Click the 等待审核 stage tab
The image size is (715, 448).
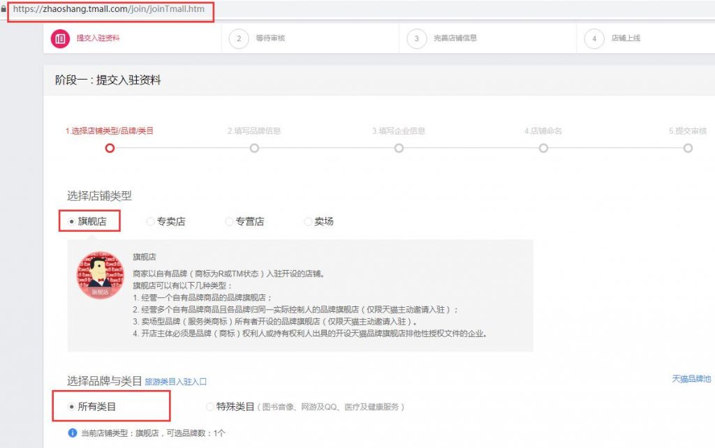coord(270,38)
